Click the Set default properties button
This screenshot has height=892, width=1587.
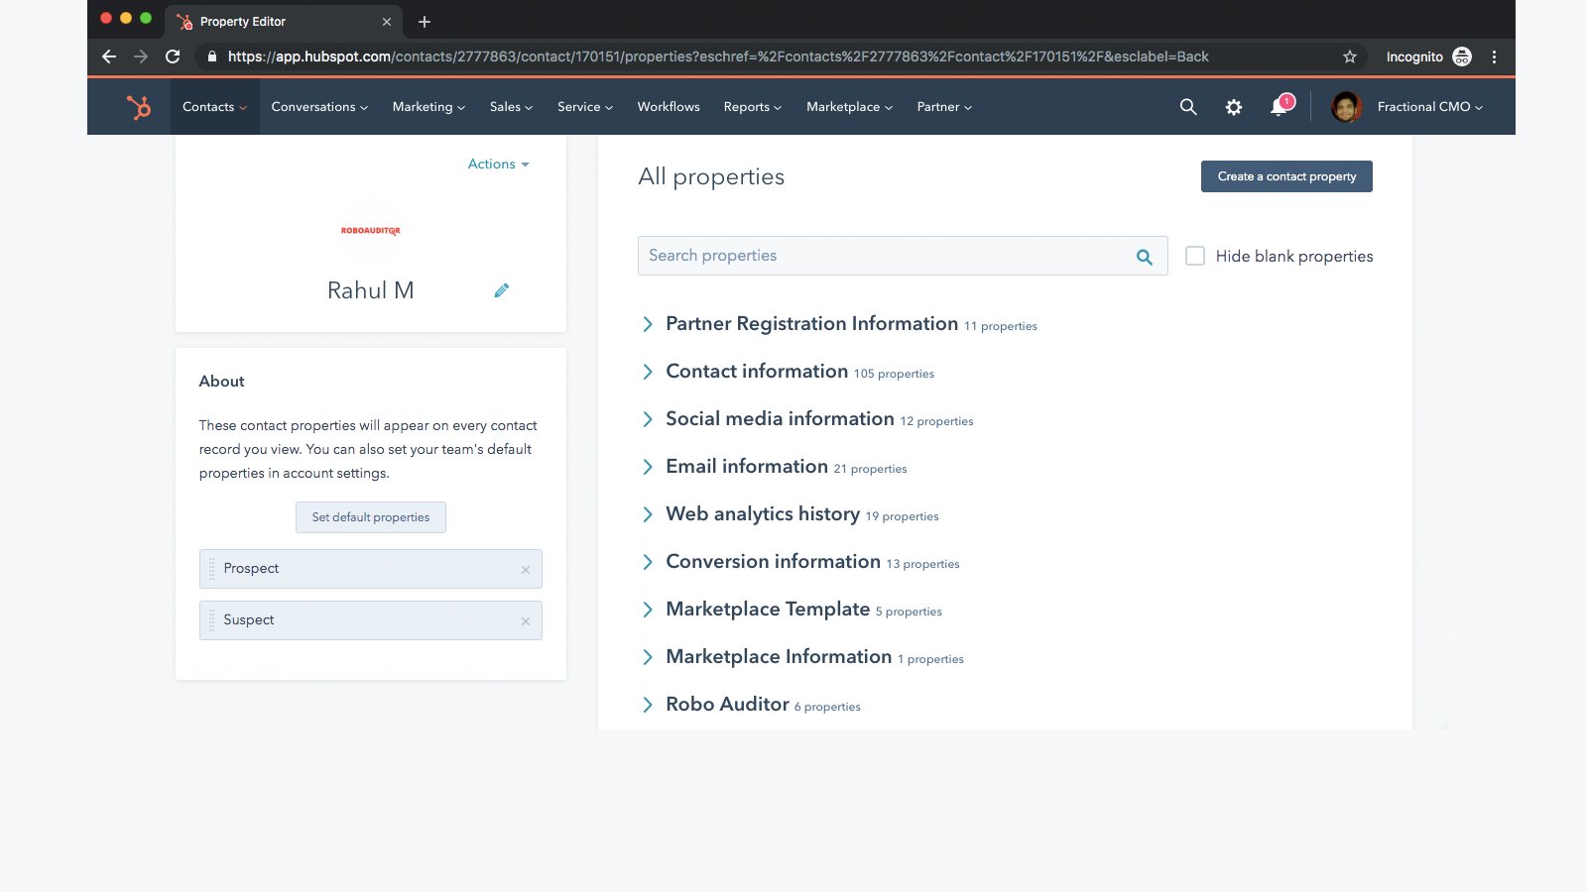click(x=370, y=516)
